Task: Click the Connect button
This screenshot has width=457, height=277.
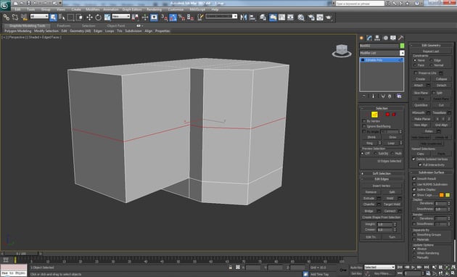Action: pyautogui.click(x=390, y=211)
